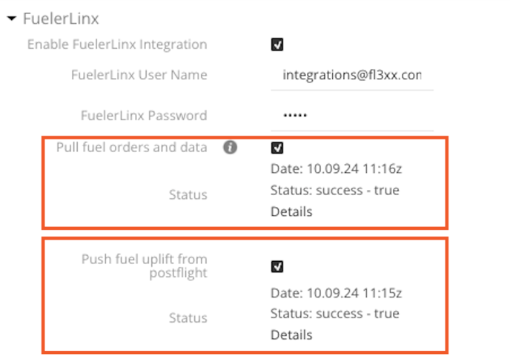The height and width of the screenshot is (362, 510).
Task: Uncheck Push fuel uplift from postflight checkbox
Action: [277, 266]
